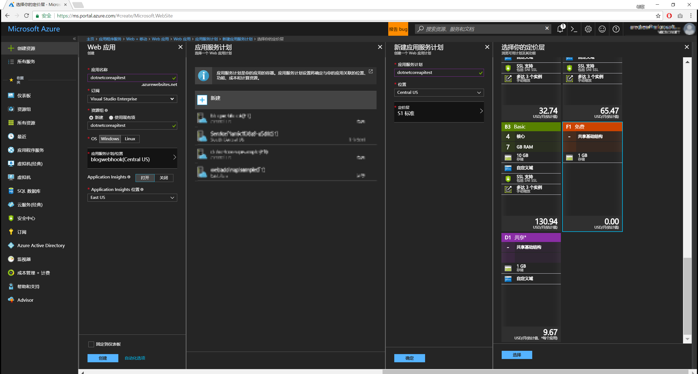Open 安全中心 in the sidebar

coord(26,218)
